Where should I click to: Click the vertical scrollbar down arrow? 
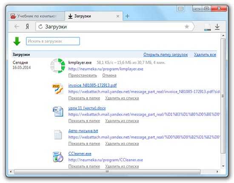point(223,166)
